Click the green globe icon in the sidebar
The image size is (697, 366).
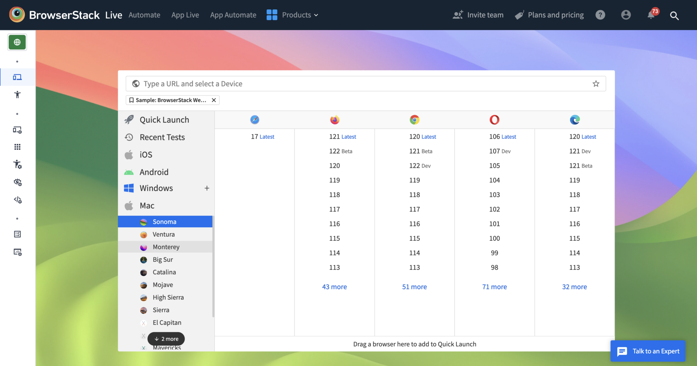[x=17, y=42]
